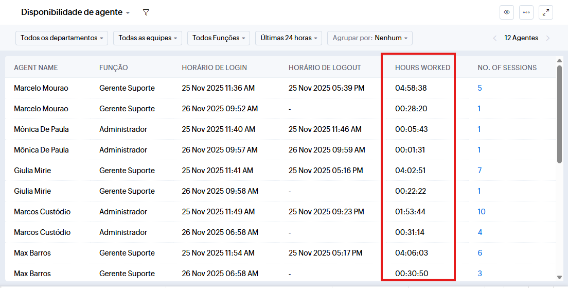Expand Todos os departamentos filter

(62, 38)
